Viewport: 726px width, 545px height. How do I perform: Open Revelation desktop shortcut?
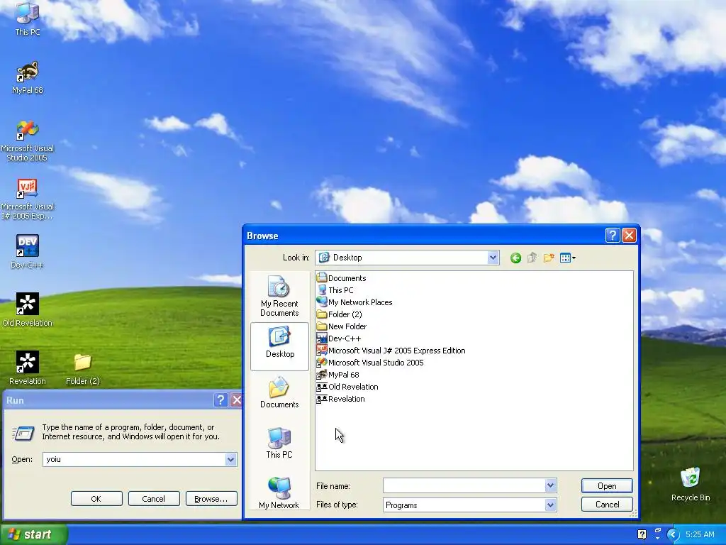[28, 368]
